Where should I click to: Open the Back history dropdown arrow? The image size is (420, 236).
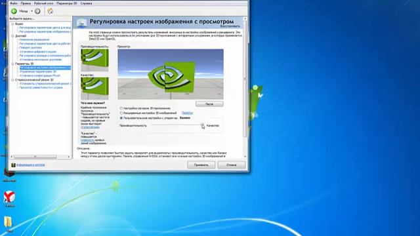[31, 11]
